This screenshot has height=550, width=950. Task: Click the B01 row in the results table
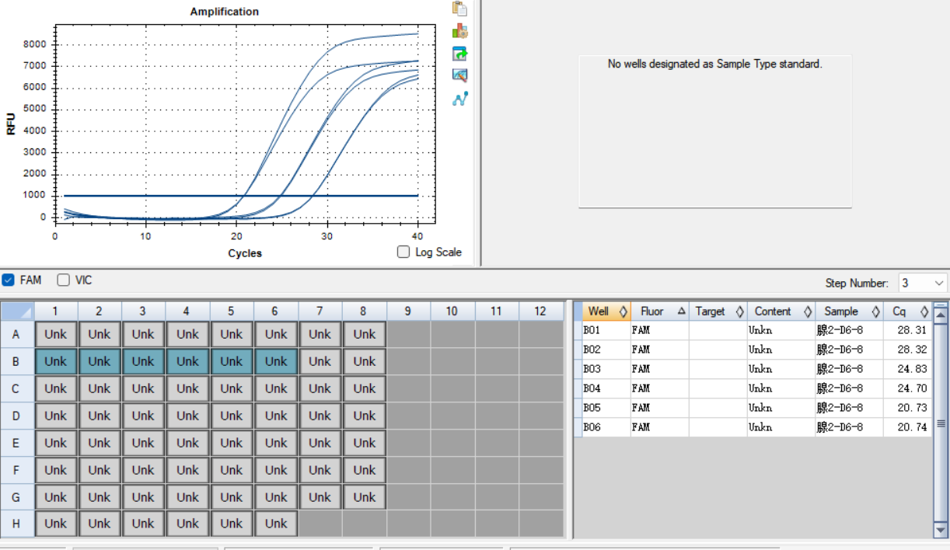tap(753, 330)
